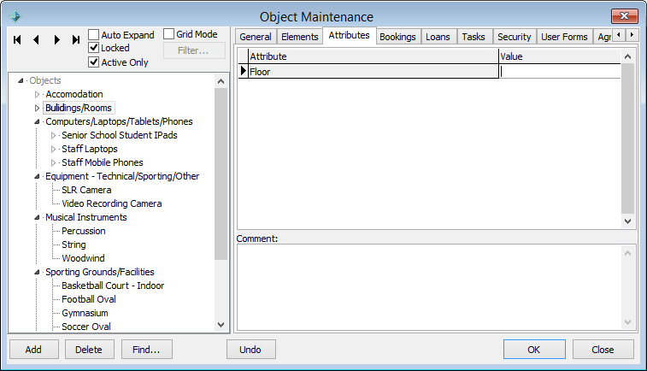Screen dimensions: 647x371
Task: Expand Senior School Student IPads
Action: 53,135
